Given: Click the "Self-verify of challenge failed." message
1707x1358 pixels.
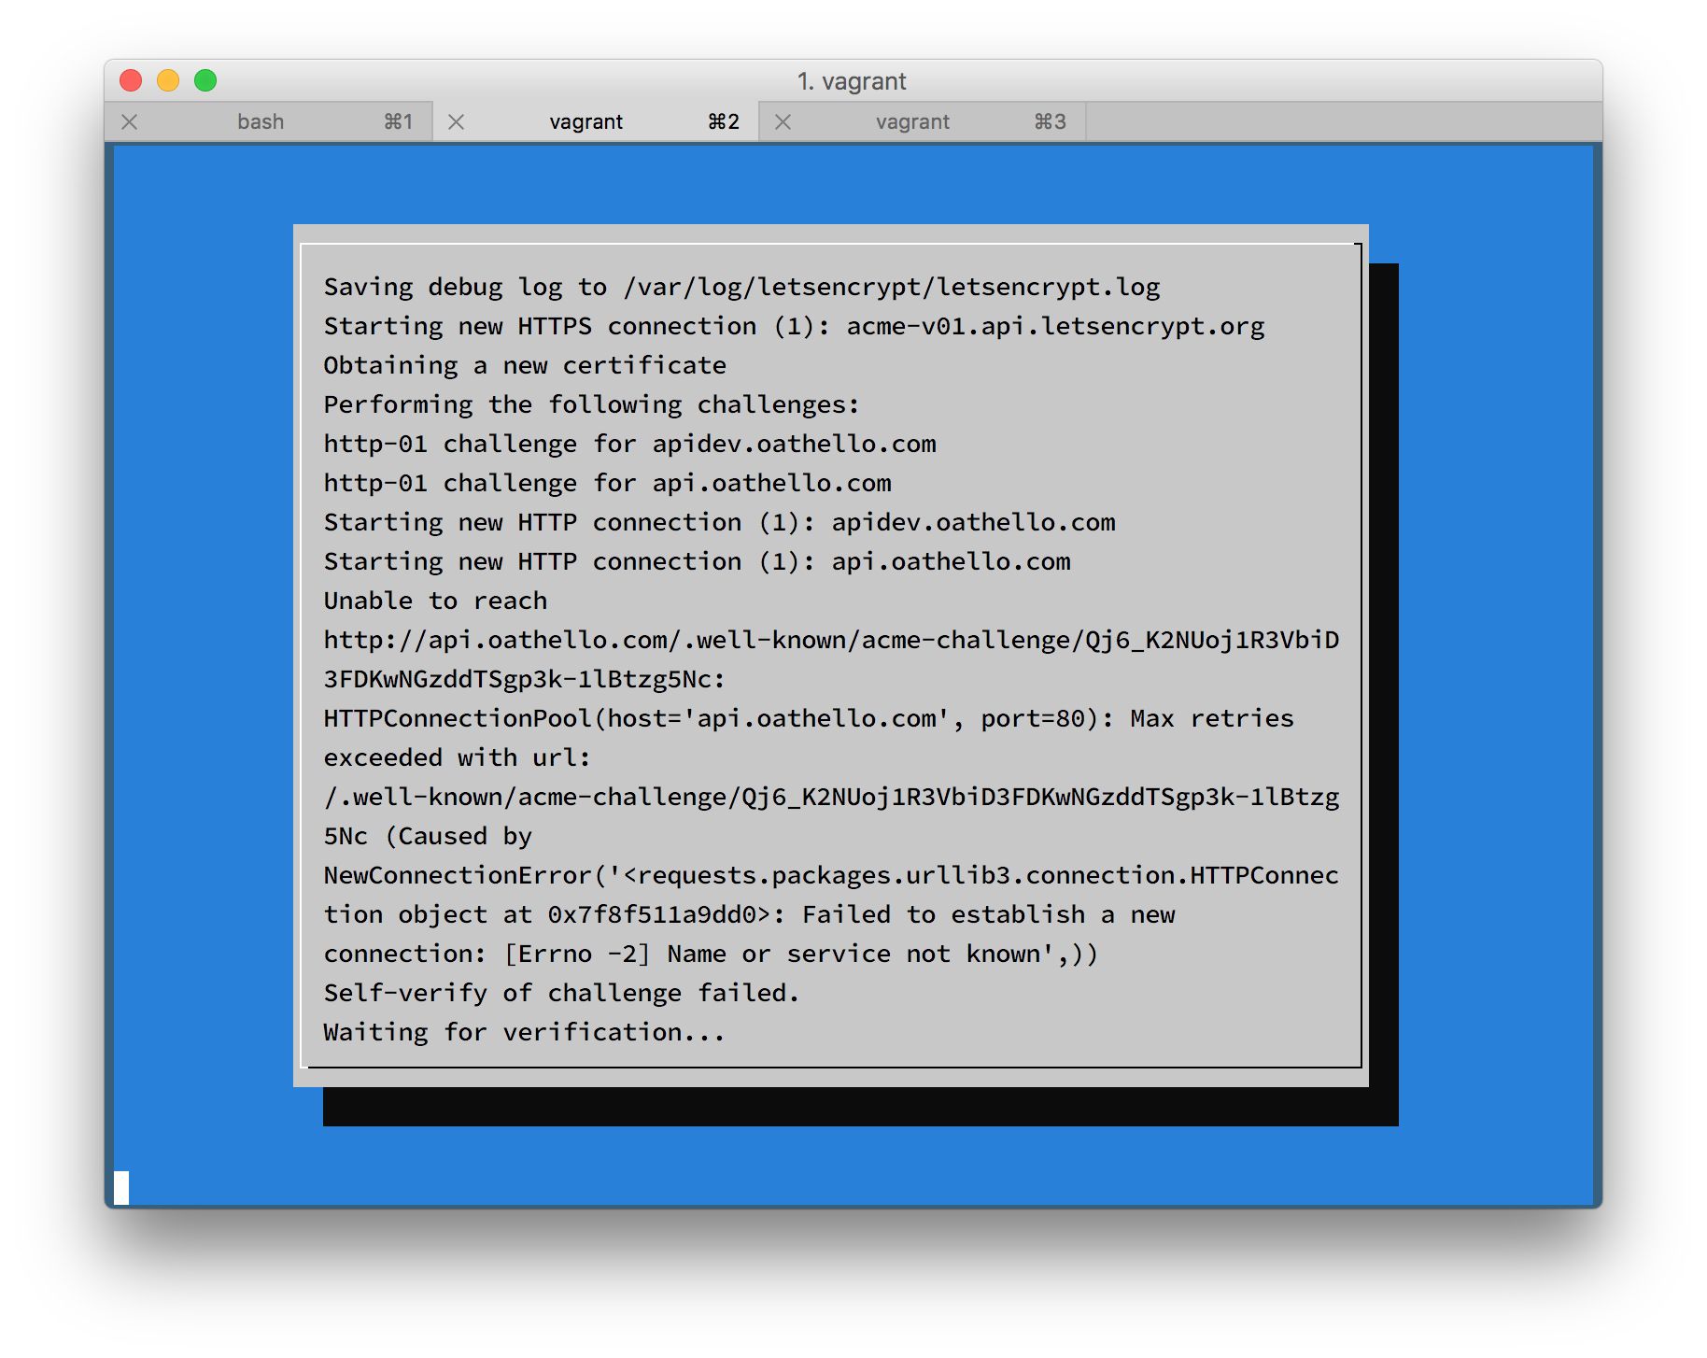Looking at the screenshot, I should [561, 993].
